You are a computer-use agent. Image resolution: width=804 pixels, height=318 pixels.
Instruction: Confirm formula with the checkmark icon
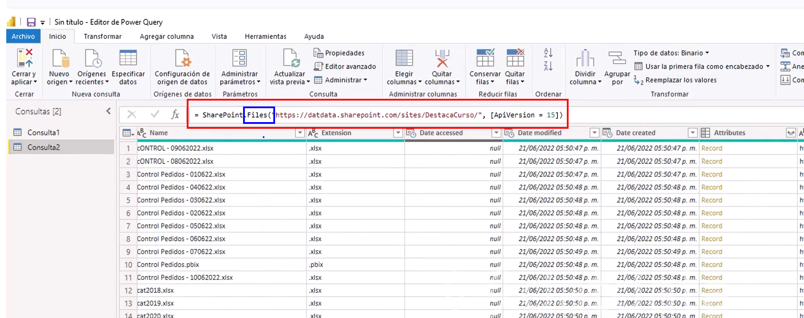pos(155,114)
